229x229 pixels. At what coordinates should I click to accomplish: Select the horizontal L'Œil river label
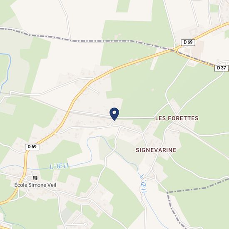(59, 167)
